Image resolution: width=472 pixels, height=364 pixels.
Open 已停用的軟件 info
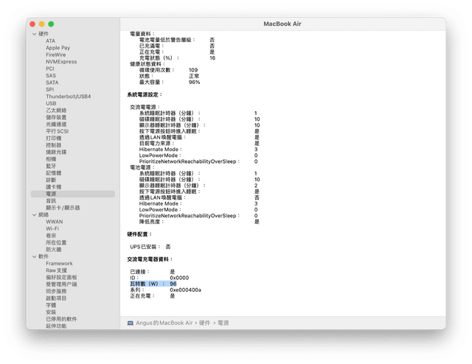pyautogui.click(x=61, y=319)
